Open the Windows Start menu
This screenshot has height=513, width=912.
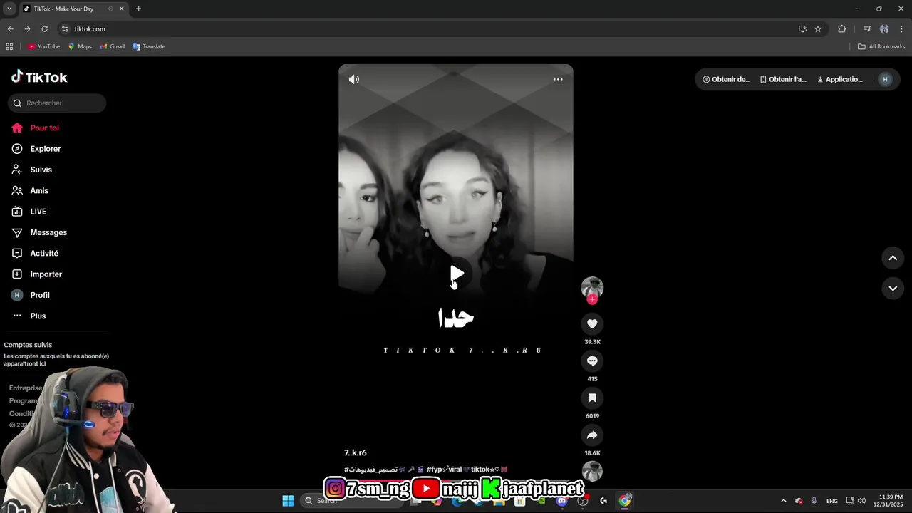tap(288, 501)
